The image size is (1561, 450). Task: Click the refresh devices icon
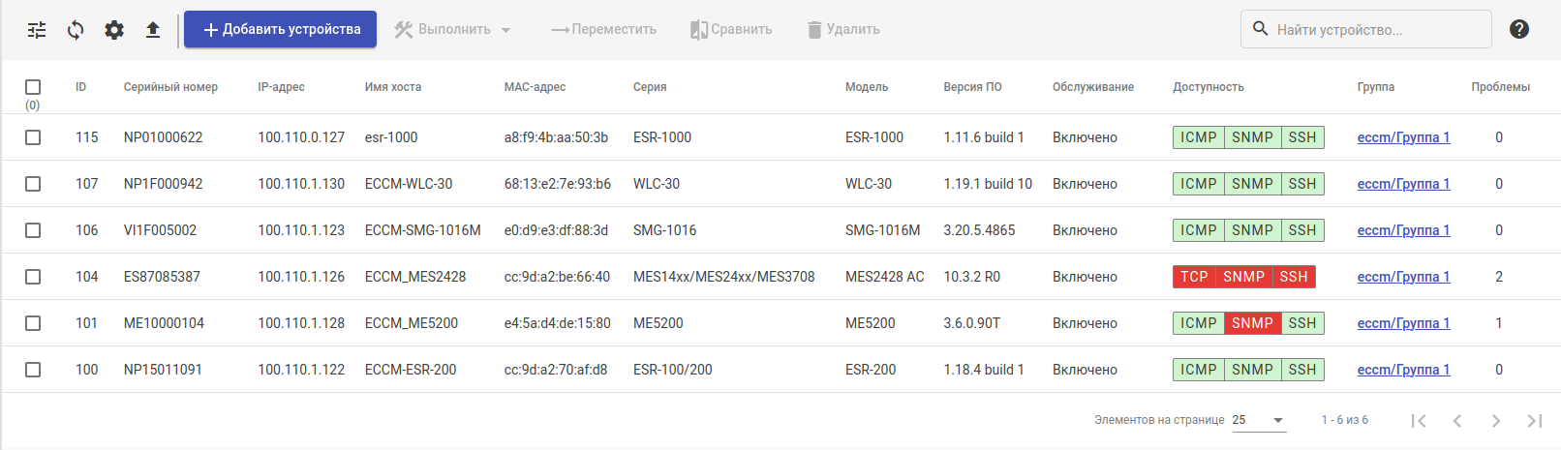point(76,30)
